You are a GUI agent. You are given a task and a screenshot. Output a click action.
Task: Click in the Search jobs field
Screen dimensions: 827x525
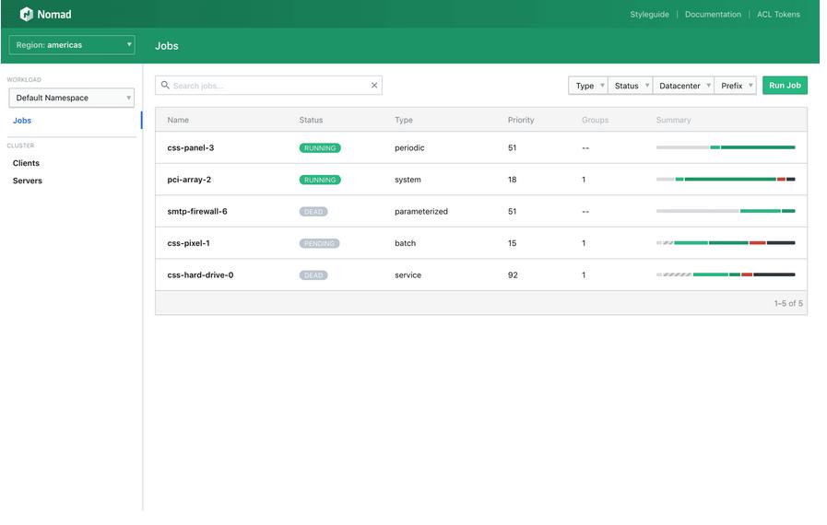tap(267, 86)
